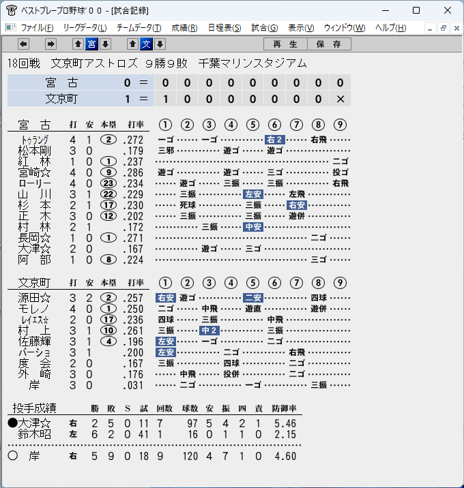
Task: Open the ファイル(F) menu
Action: pos(37,28)
